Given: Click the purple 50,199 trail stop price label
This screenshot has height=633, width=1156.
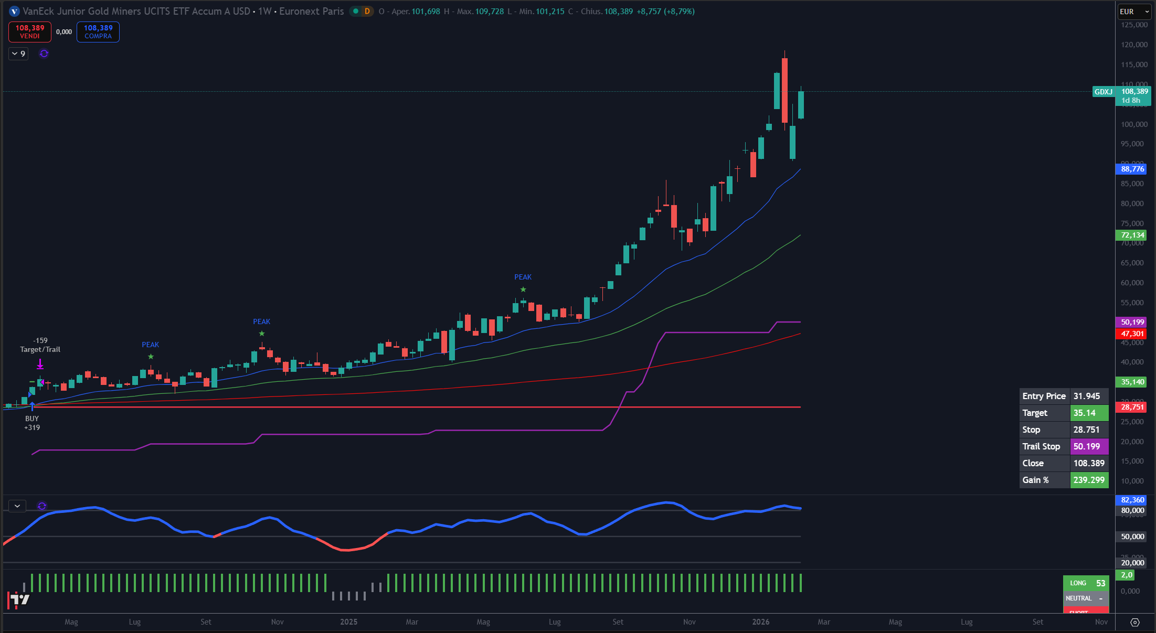Looking at the screenshot, I should [x=1132, y=322].
